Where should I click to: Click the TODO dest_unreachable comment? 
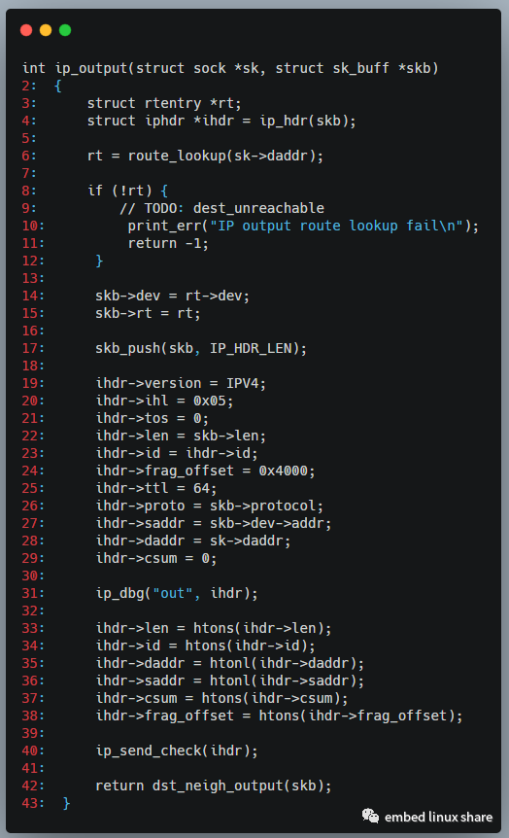tap(221, 208)
